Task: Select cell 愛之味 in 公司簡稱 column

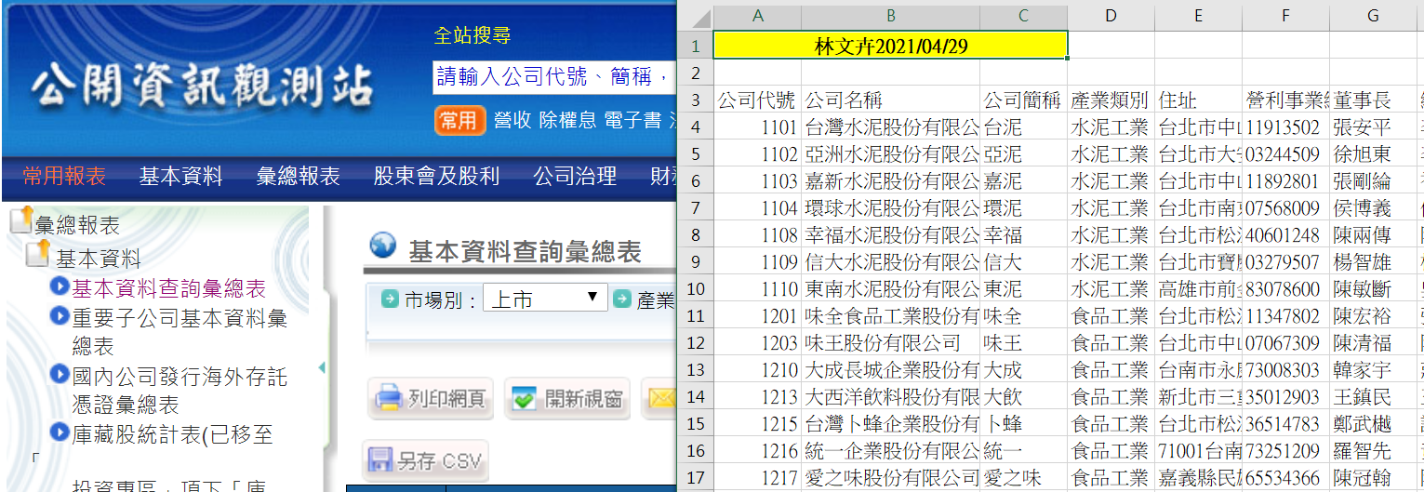Action: click(x=1023, y=478)
